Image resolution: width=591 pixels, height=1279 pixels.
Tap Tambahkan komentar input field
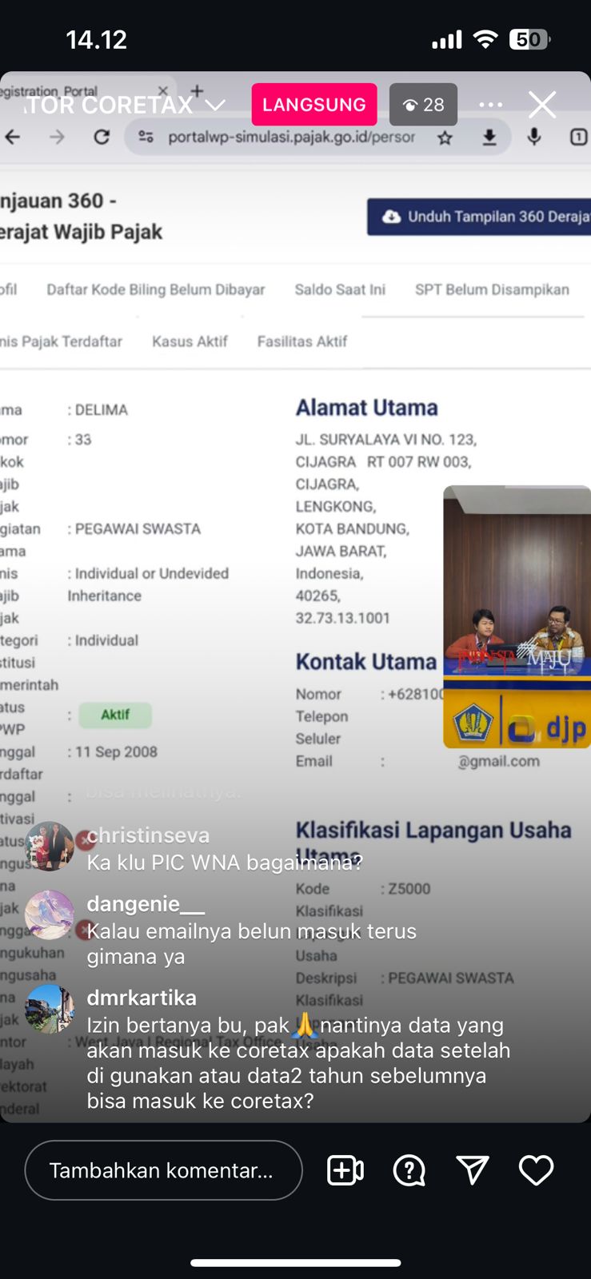163,1170
